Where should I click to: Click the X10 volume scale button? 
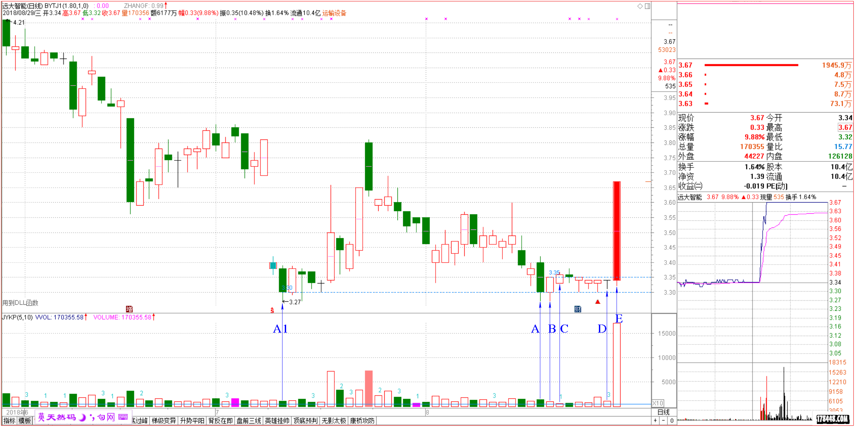tap(658, 403)
